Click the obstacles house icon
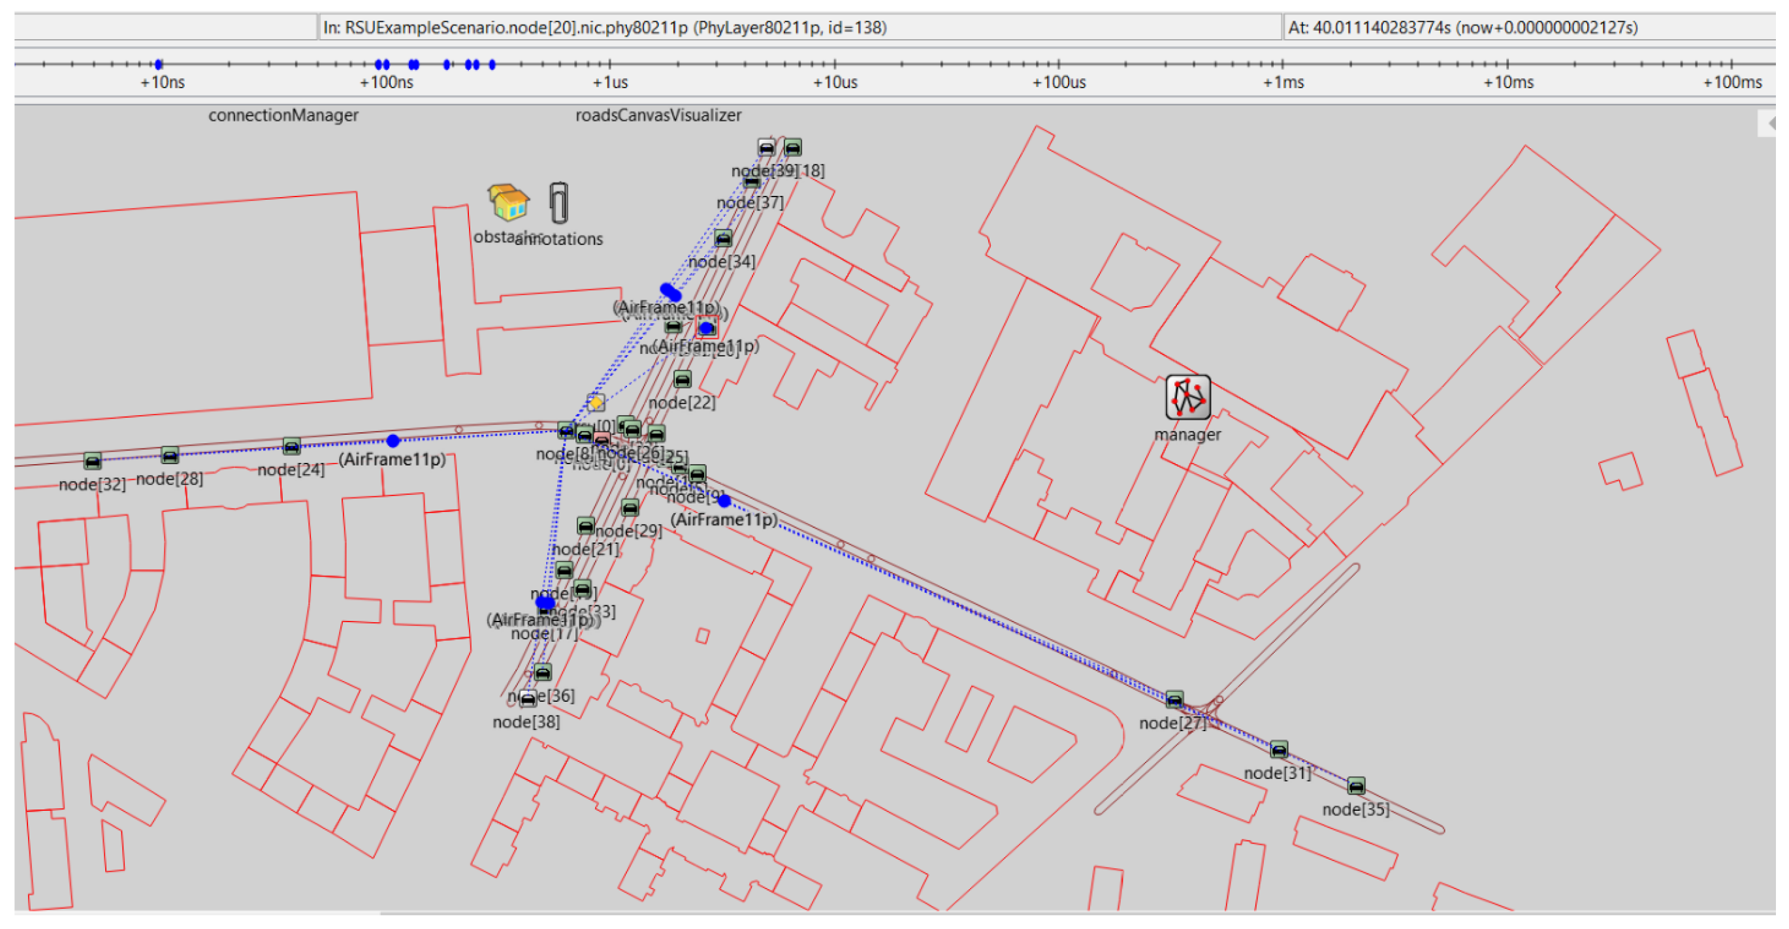Viewport: 1789px width, 929px height. 508,202
